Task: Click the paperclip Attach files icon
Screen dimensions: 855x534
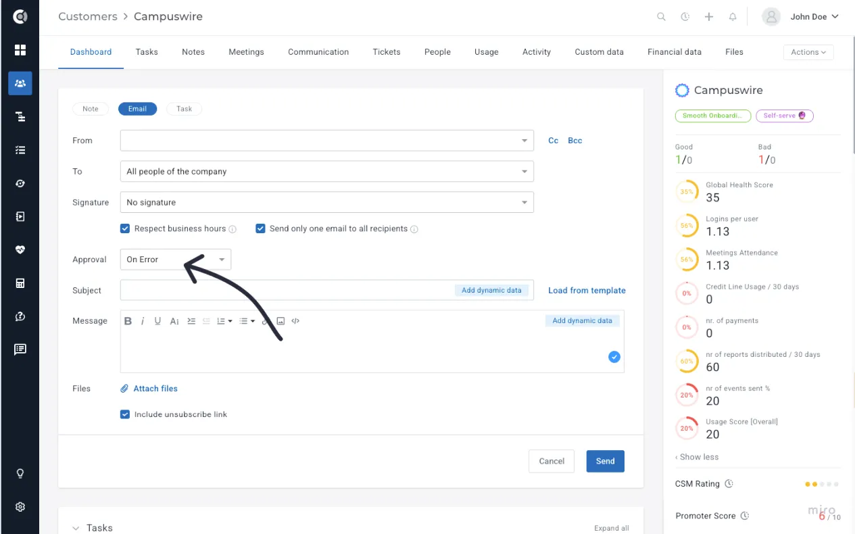Action: [124, 389]
